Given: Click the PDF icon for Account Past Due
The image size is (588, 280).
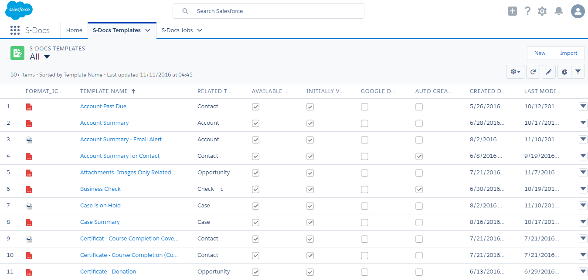Looking at the screenshot, I should coord(29,107).
